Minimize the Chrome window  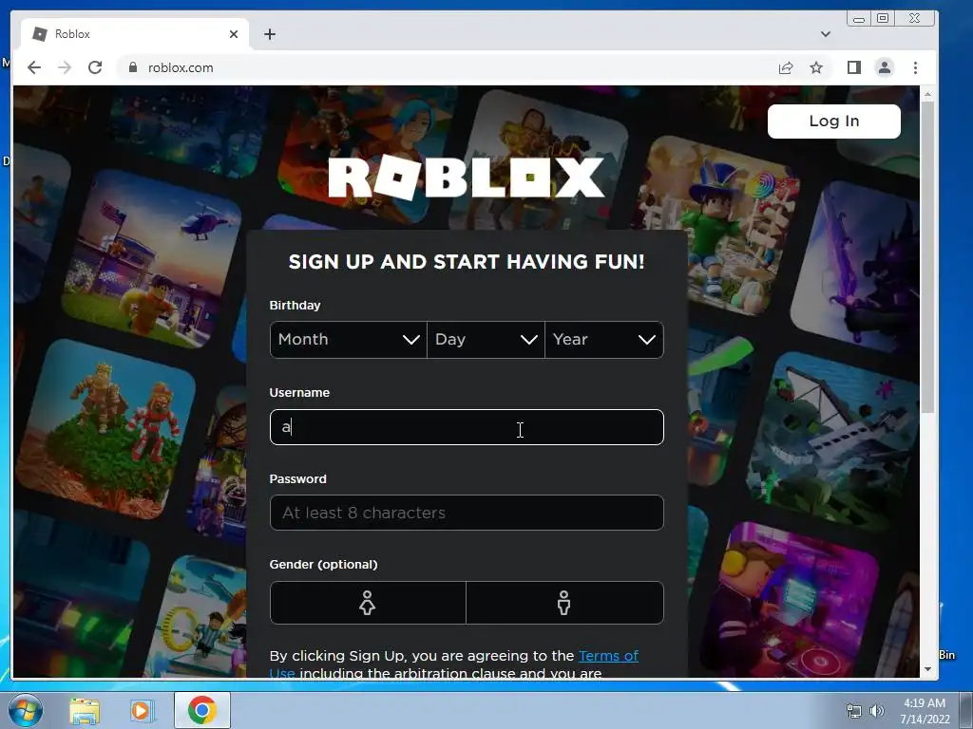click(x=859, y=19)
